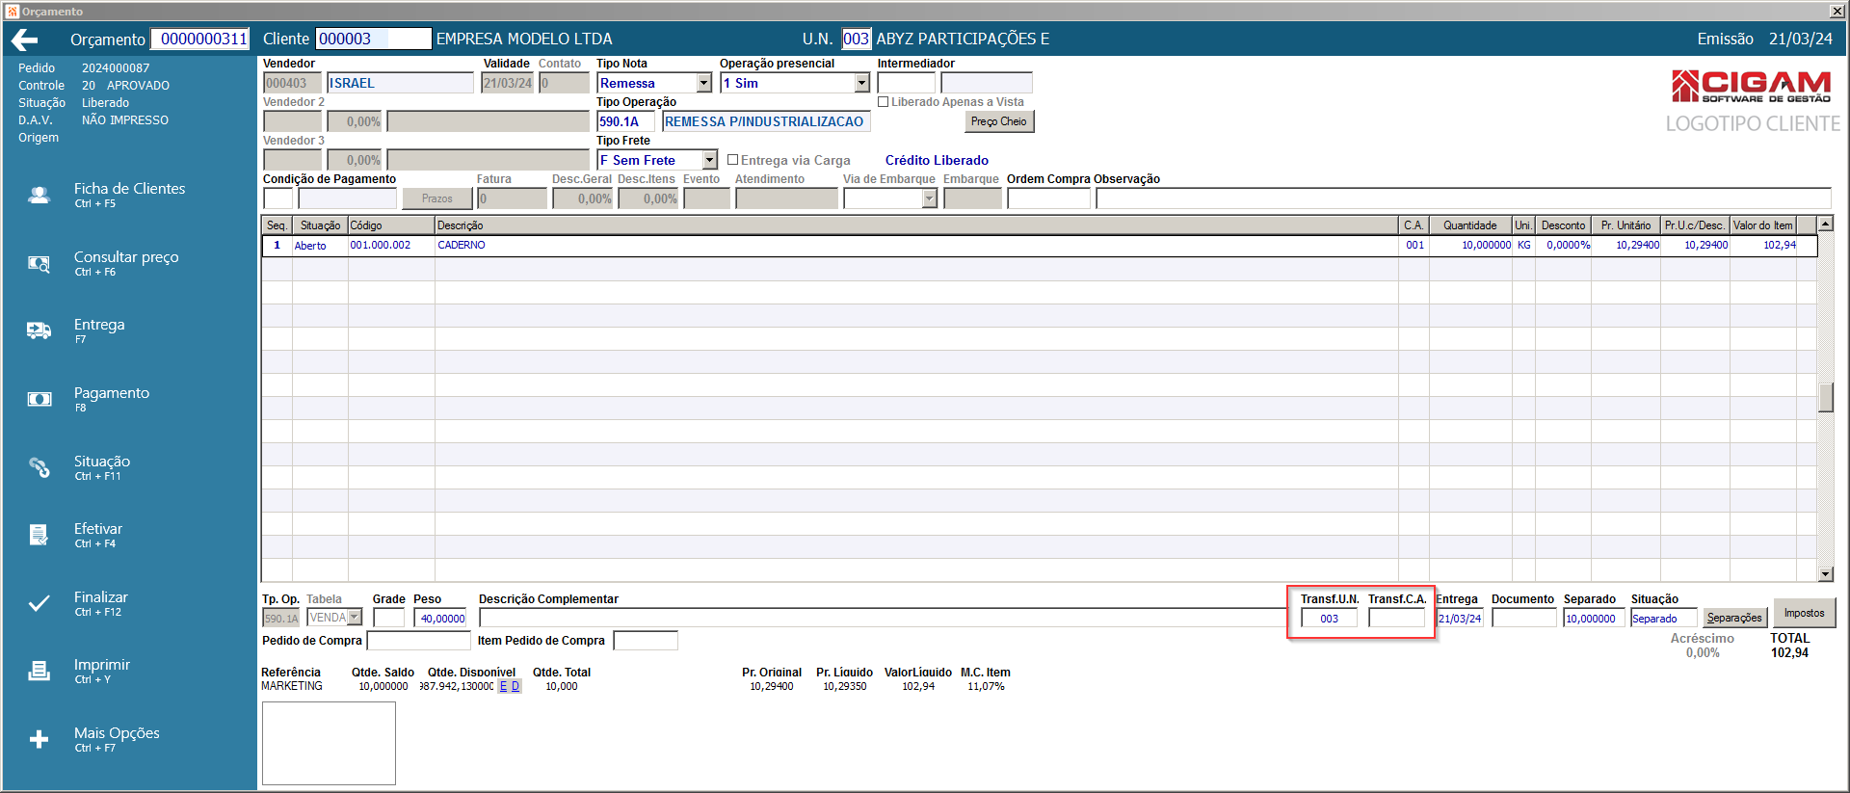Expand the Tabela VENDA dropdown
Screen dimensions: 1850x793
click(354, 618)
